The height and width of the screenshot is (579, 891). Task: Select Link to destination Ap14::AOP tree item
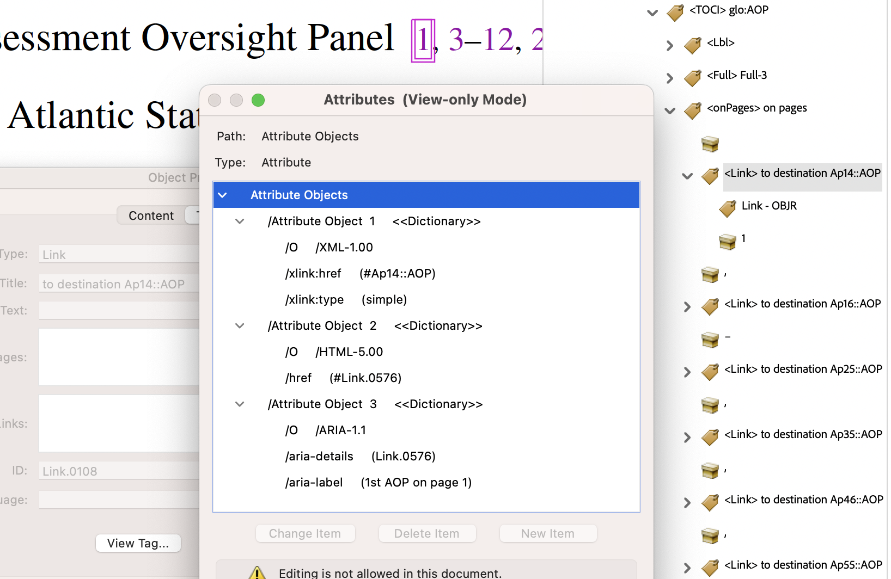pos(802,174)
